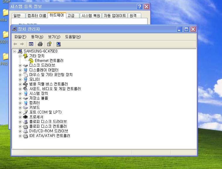Minimize the 장치 관리자 window
Screen dimensions: 222x169
(179, 29)
